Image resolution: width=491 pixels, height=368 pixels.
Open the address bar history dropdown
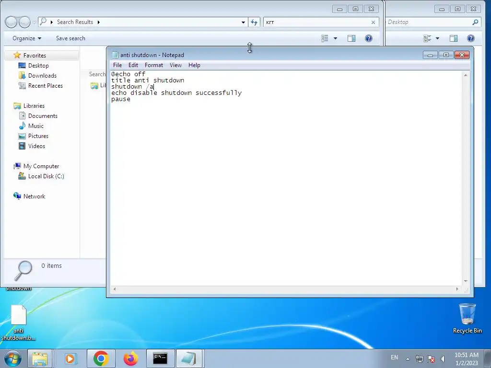tap(243, 22)
